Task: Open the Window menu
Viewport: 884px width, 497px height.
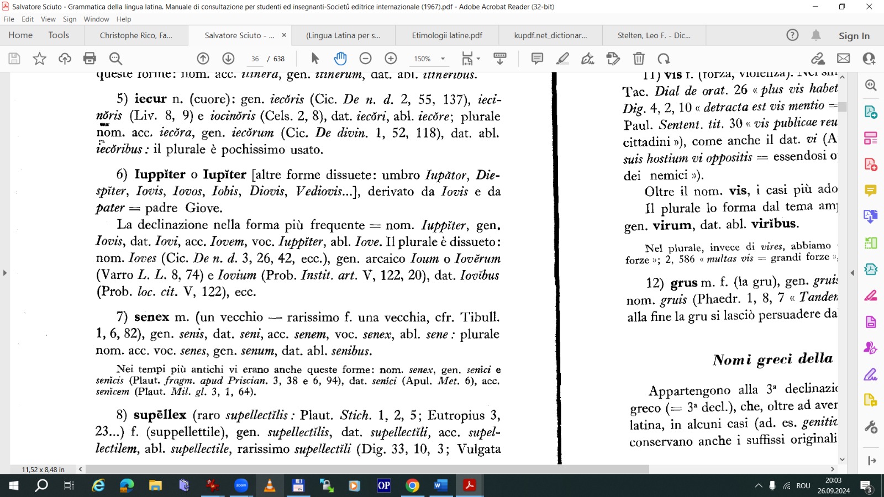Action: pyautogui.click(x=96, y=19)
